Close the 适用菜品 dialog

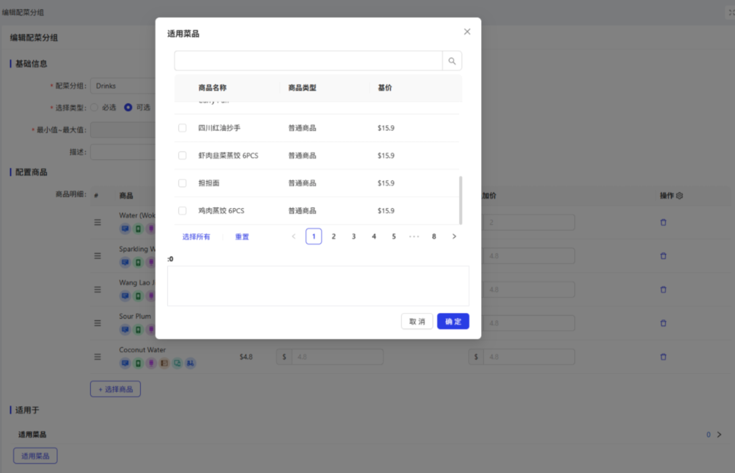pyautogui.click(x=467, y=32)
